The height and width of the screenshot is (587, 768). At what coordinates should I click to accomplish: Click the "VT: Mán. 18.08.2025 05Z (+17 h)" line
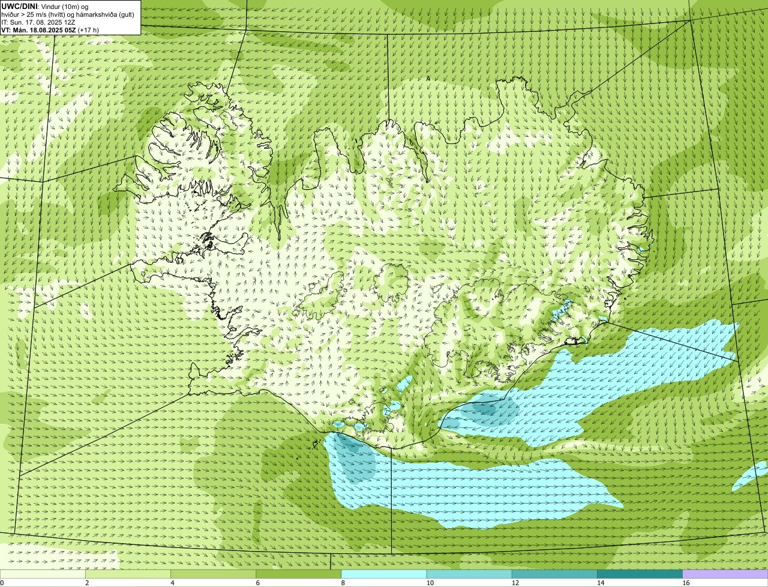(x=50, y=30)
